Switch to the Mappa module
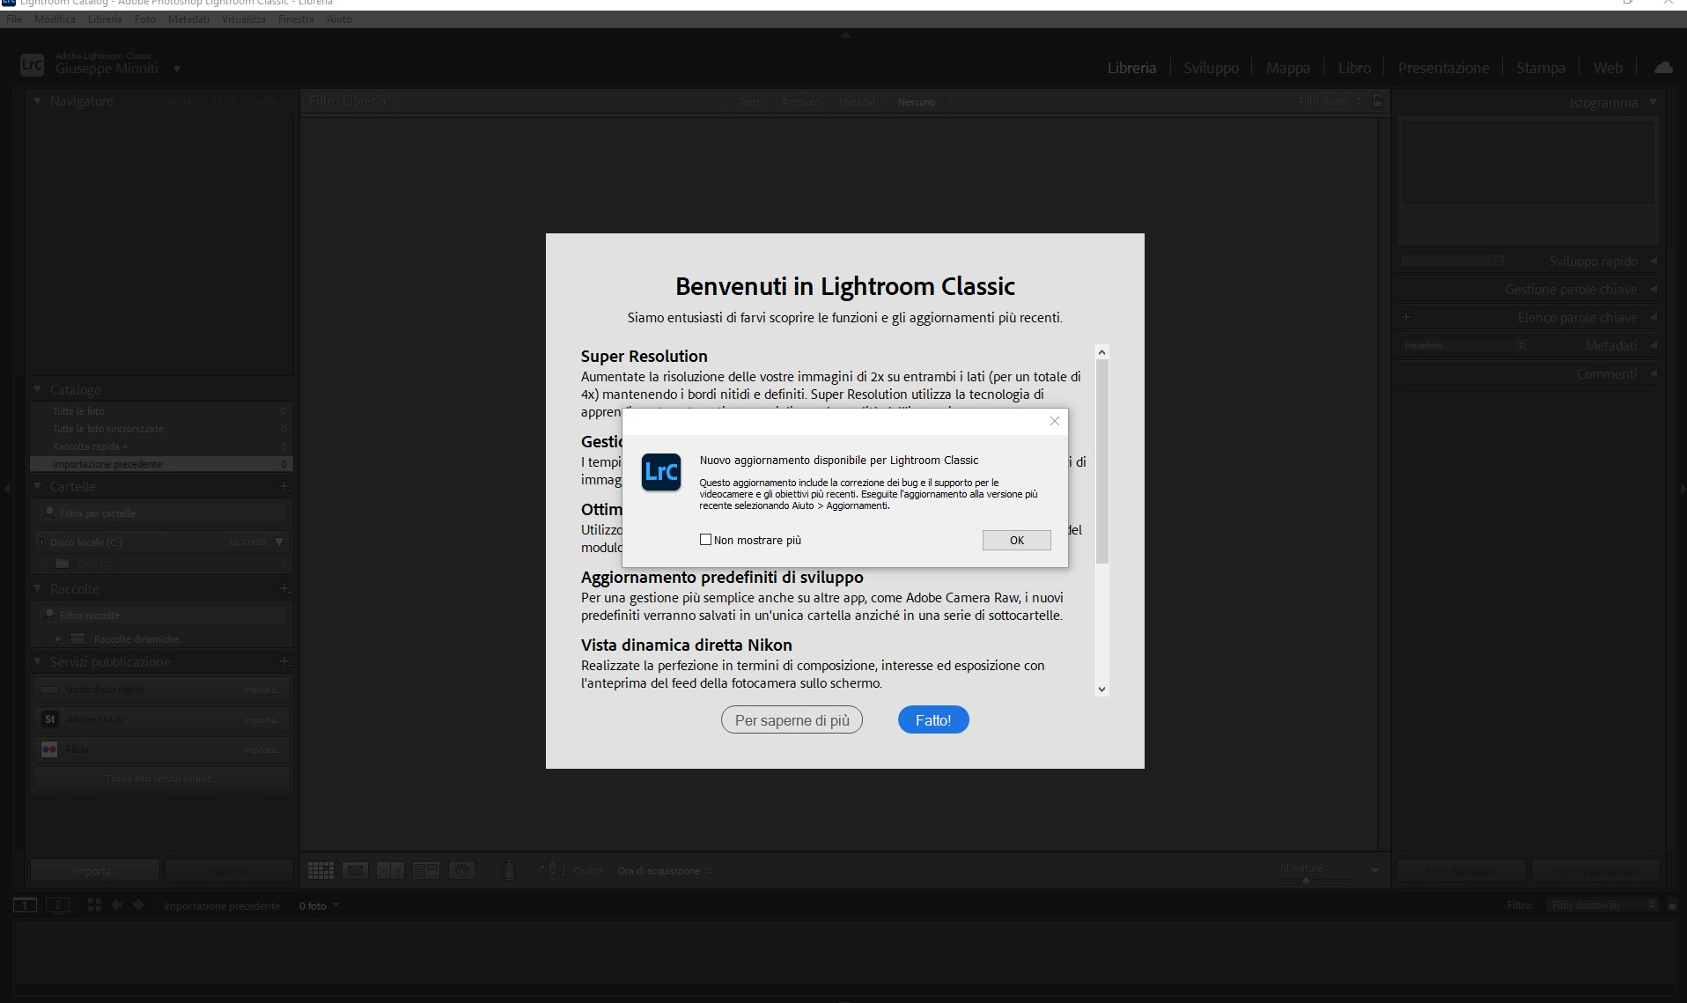Image resolution: width=1687 pixels, height=1003 pixels. click(x=1288, y=68)
